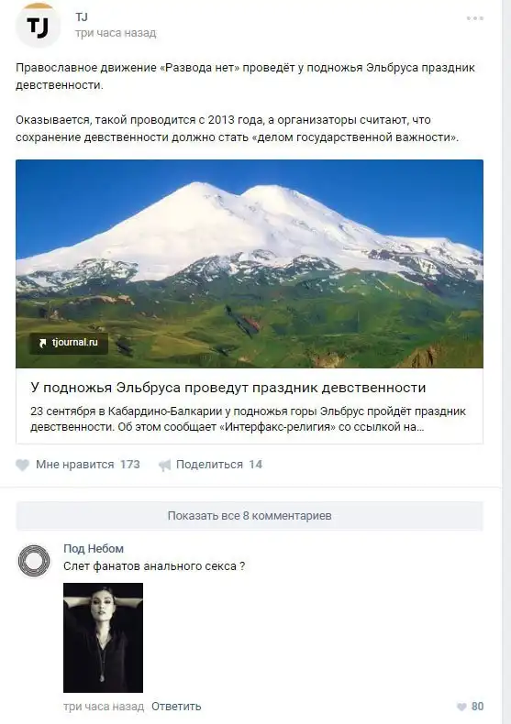
Task: Click the comment like count 80
Action: pyautogui.click(x=477, y=707)
